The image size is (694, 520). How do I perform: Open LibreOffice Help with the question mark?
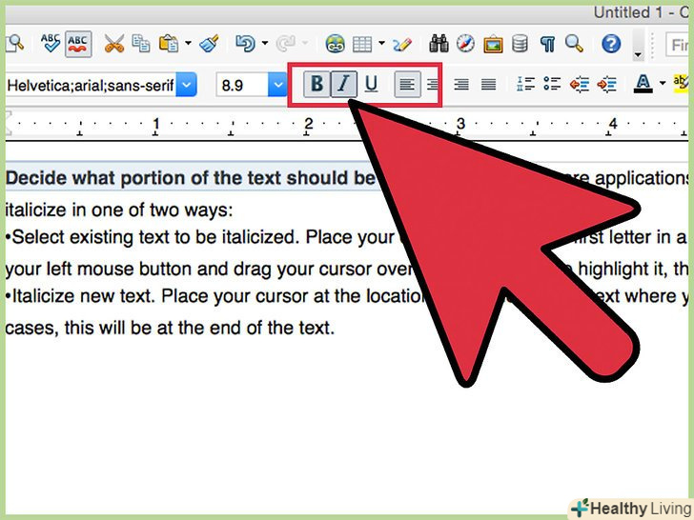click(x=611, y=44)
